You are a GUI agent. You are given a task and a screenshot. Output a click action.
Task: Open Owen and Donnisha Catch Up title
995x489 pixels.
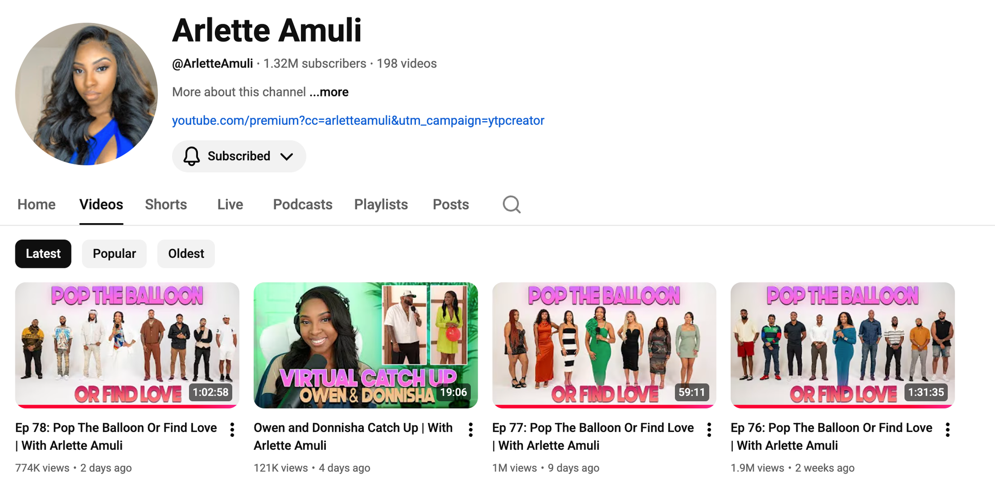tap(353, 437)
